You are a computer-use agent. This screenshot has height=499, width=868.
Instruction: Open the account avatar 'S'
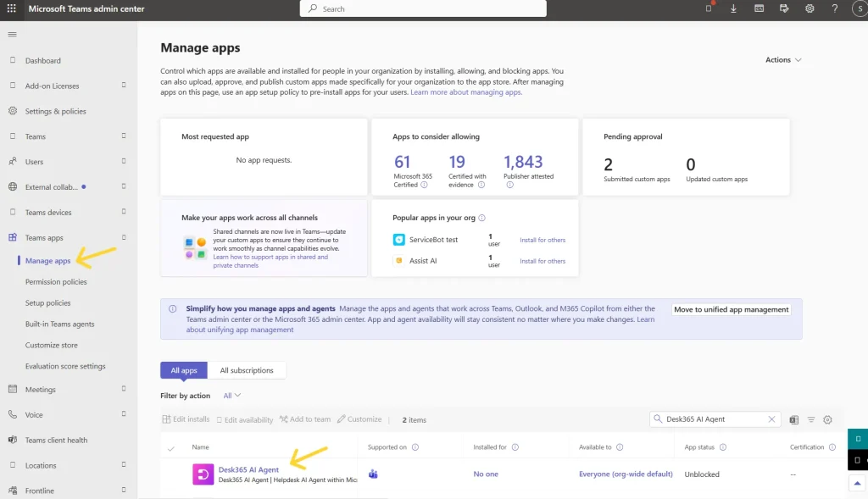coord(860,8)
